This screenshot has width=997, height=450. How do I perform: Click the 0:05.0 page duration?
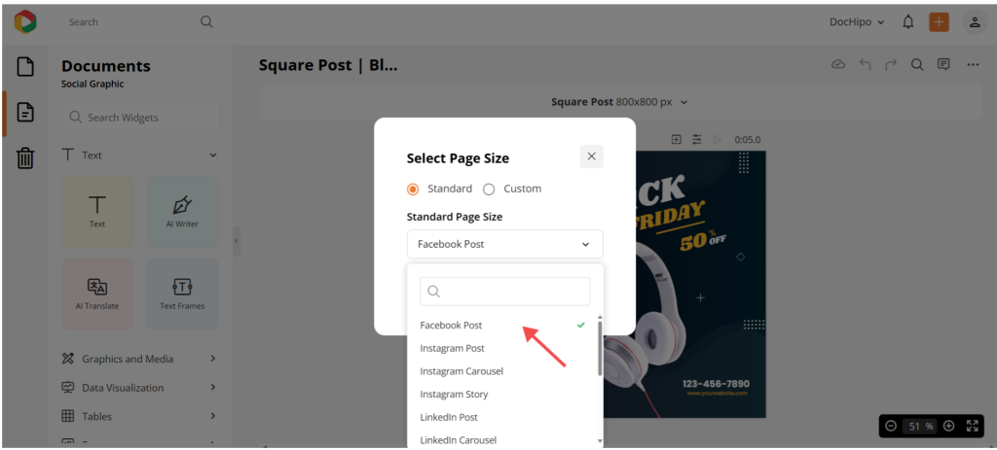(747, 140)
